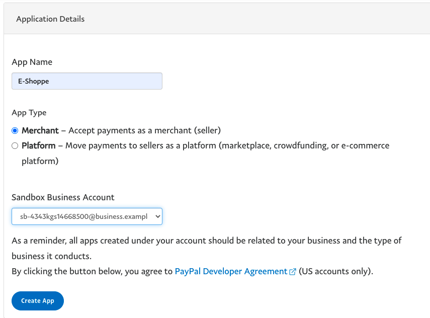The image size is (430, 318).
Task: Open the PayPal Developer Agreement link
Action: point(231,271)
